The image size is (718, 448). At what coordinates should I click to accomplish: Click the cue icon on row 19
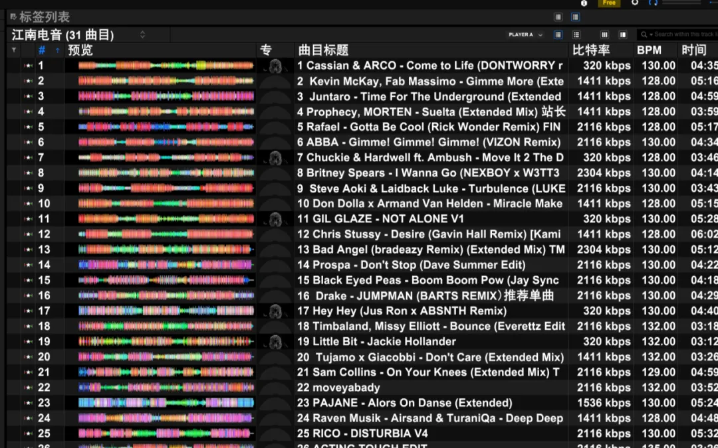tap(29, 342)
